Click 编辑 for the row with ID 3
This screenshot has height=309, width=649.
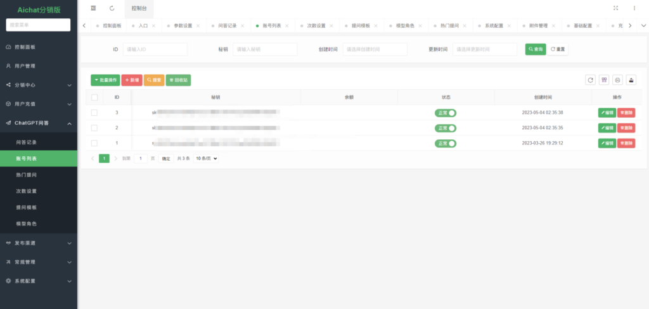[x=607, y=113]
